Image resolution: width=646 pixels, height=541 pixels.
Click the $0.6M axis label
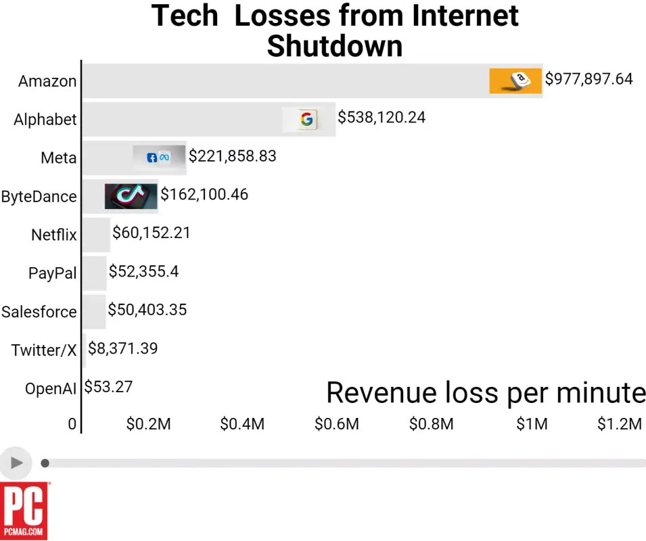337,424
